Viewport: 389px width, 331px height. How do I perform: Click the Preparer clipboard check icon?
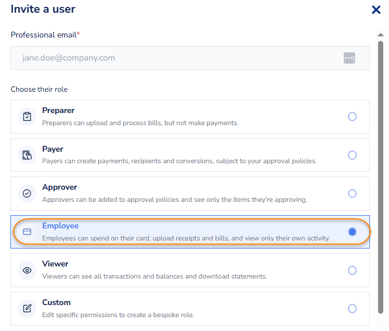[x=27, y=116]
